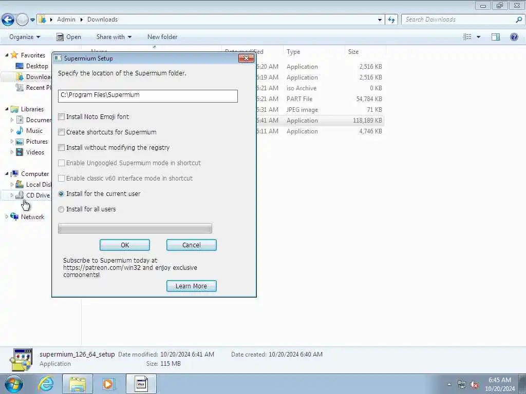Image resolution: width=526 pixels, height=394 pixels.
Task: Open the Organize menu
Action: (x=25, y=37)
